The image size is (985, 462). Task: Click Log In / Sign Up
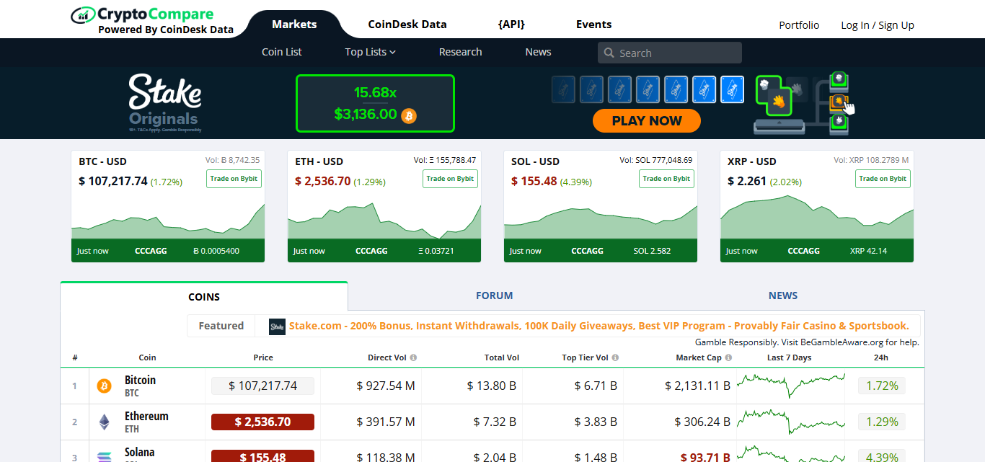[878, 25]
